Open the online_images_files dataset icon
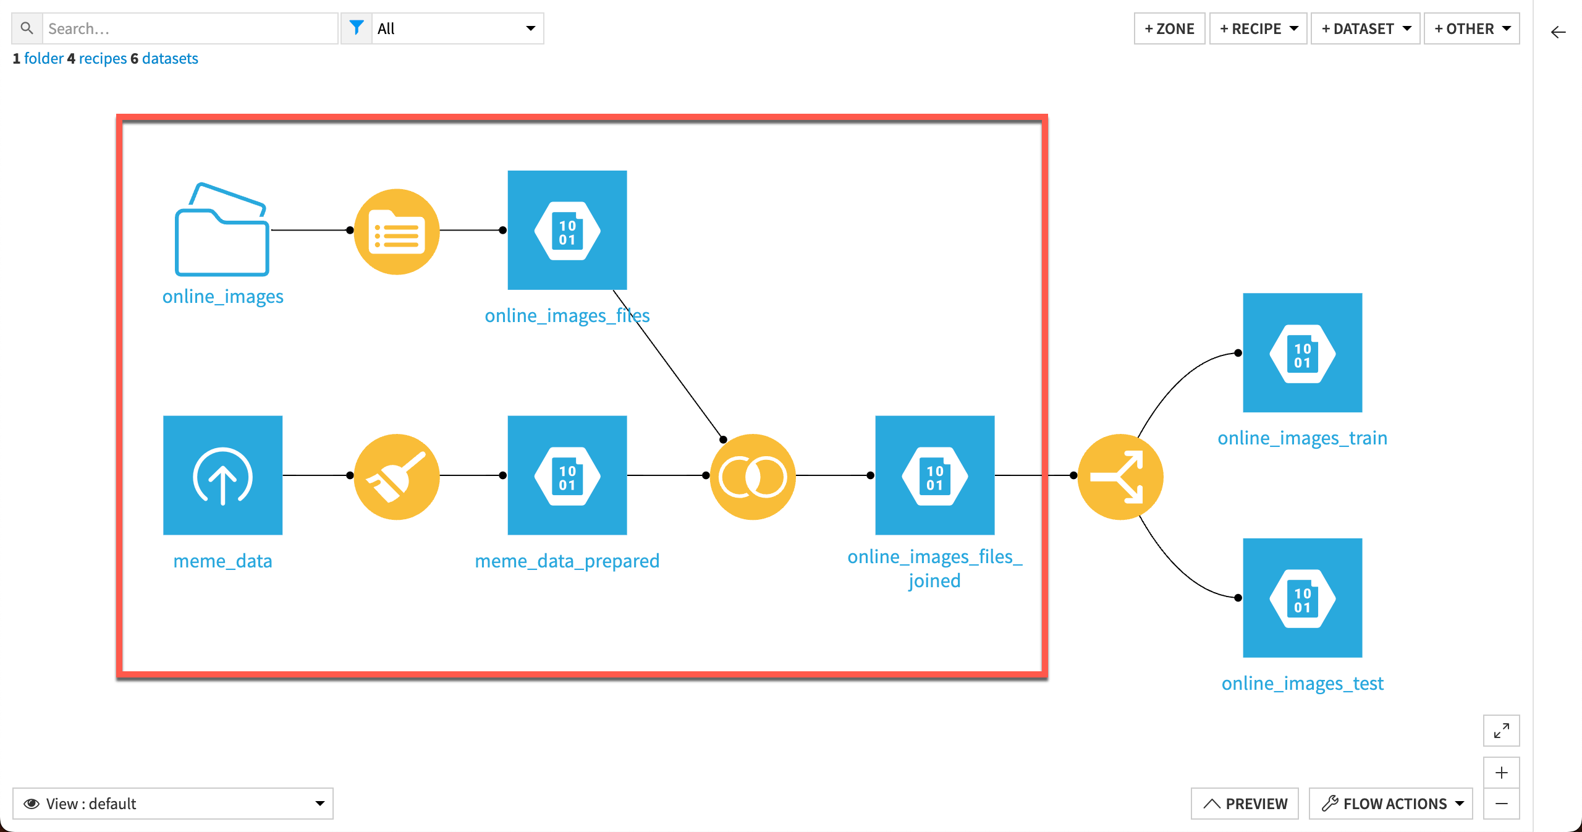Viewport: 1582px width, 832px height. (x=567, y=229)
